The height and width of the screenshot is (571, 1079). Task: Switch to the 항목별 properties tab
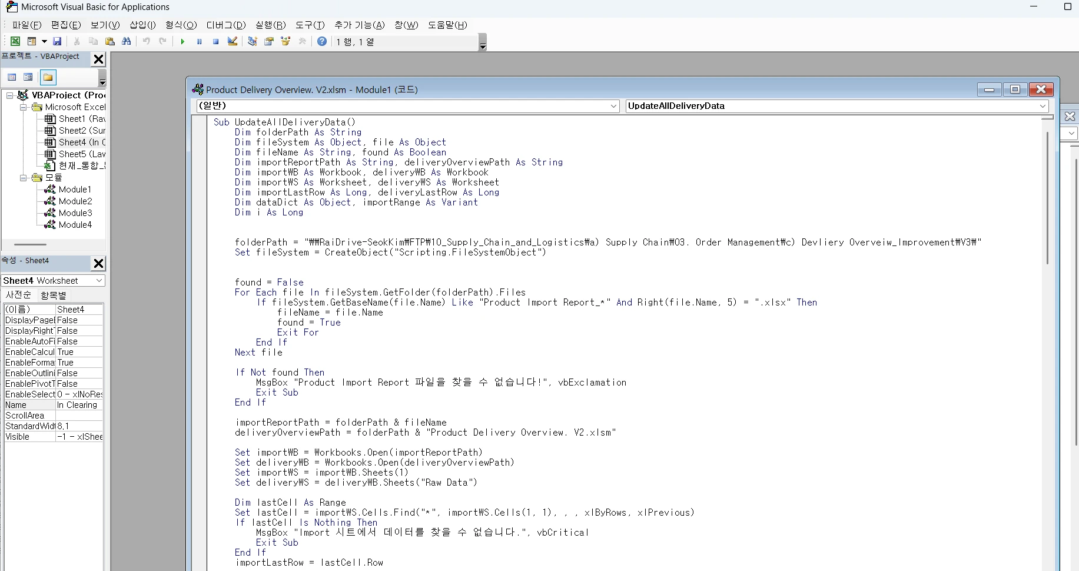[54, 295]
